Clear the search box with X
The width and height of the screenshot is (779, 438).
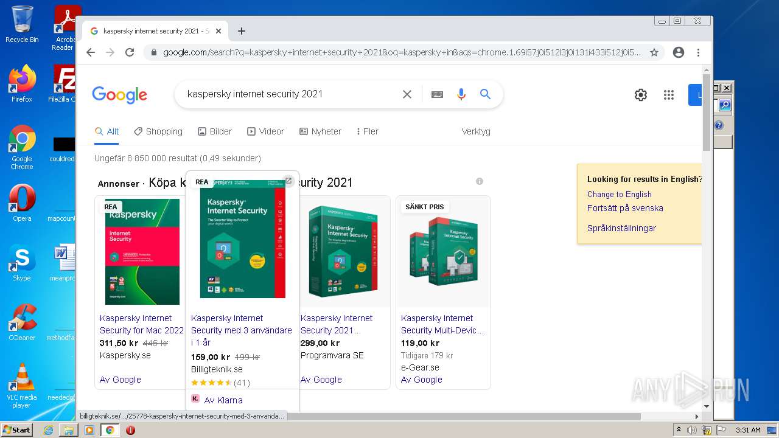click(x=407, y=94)
